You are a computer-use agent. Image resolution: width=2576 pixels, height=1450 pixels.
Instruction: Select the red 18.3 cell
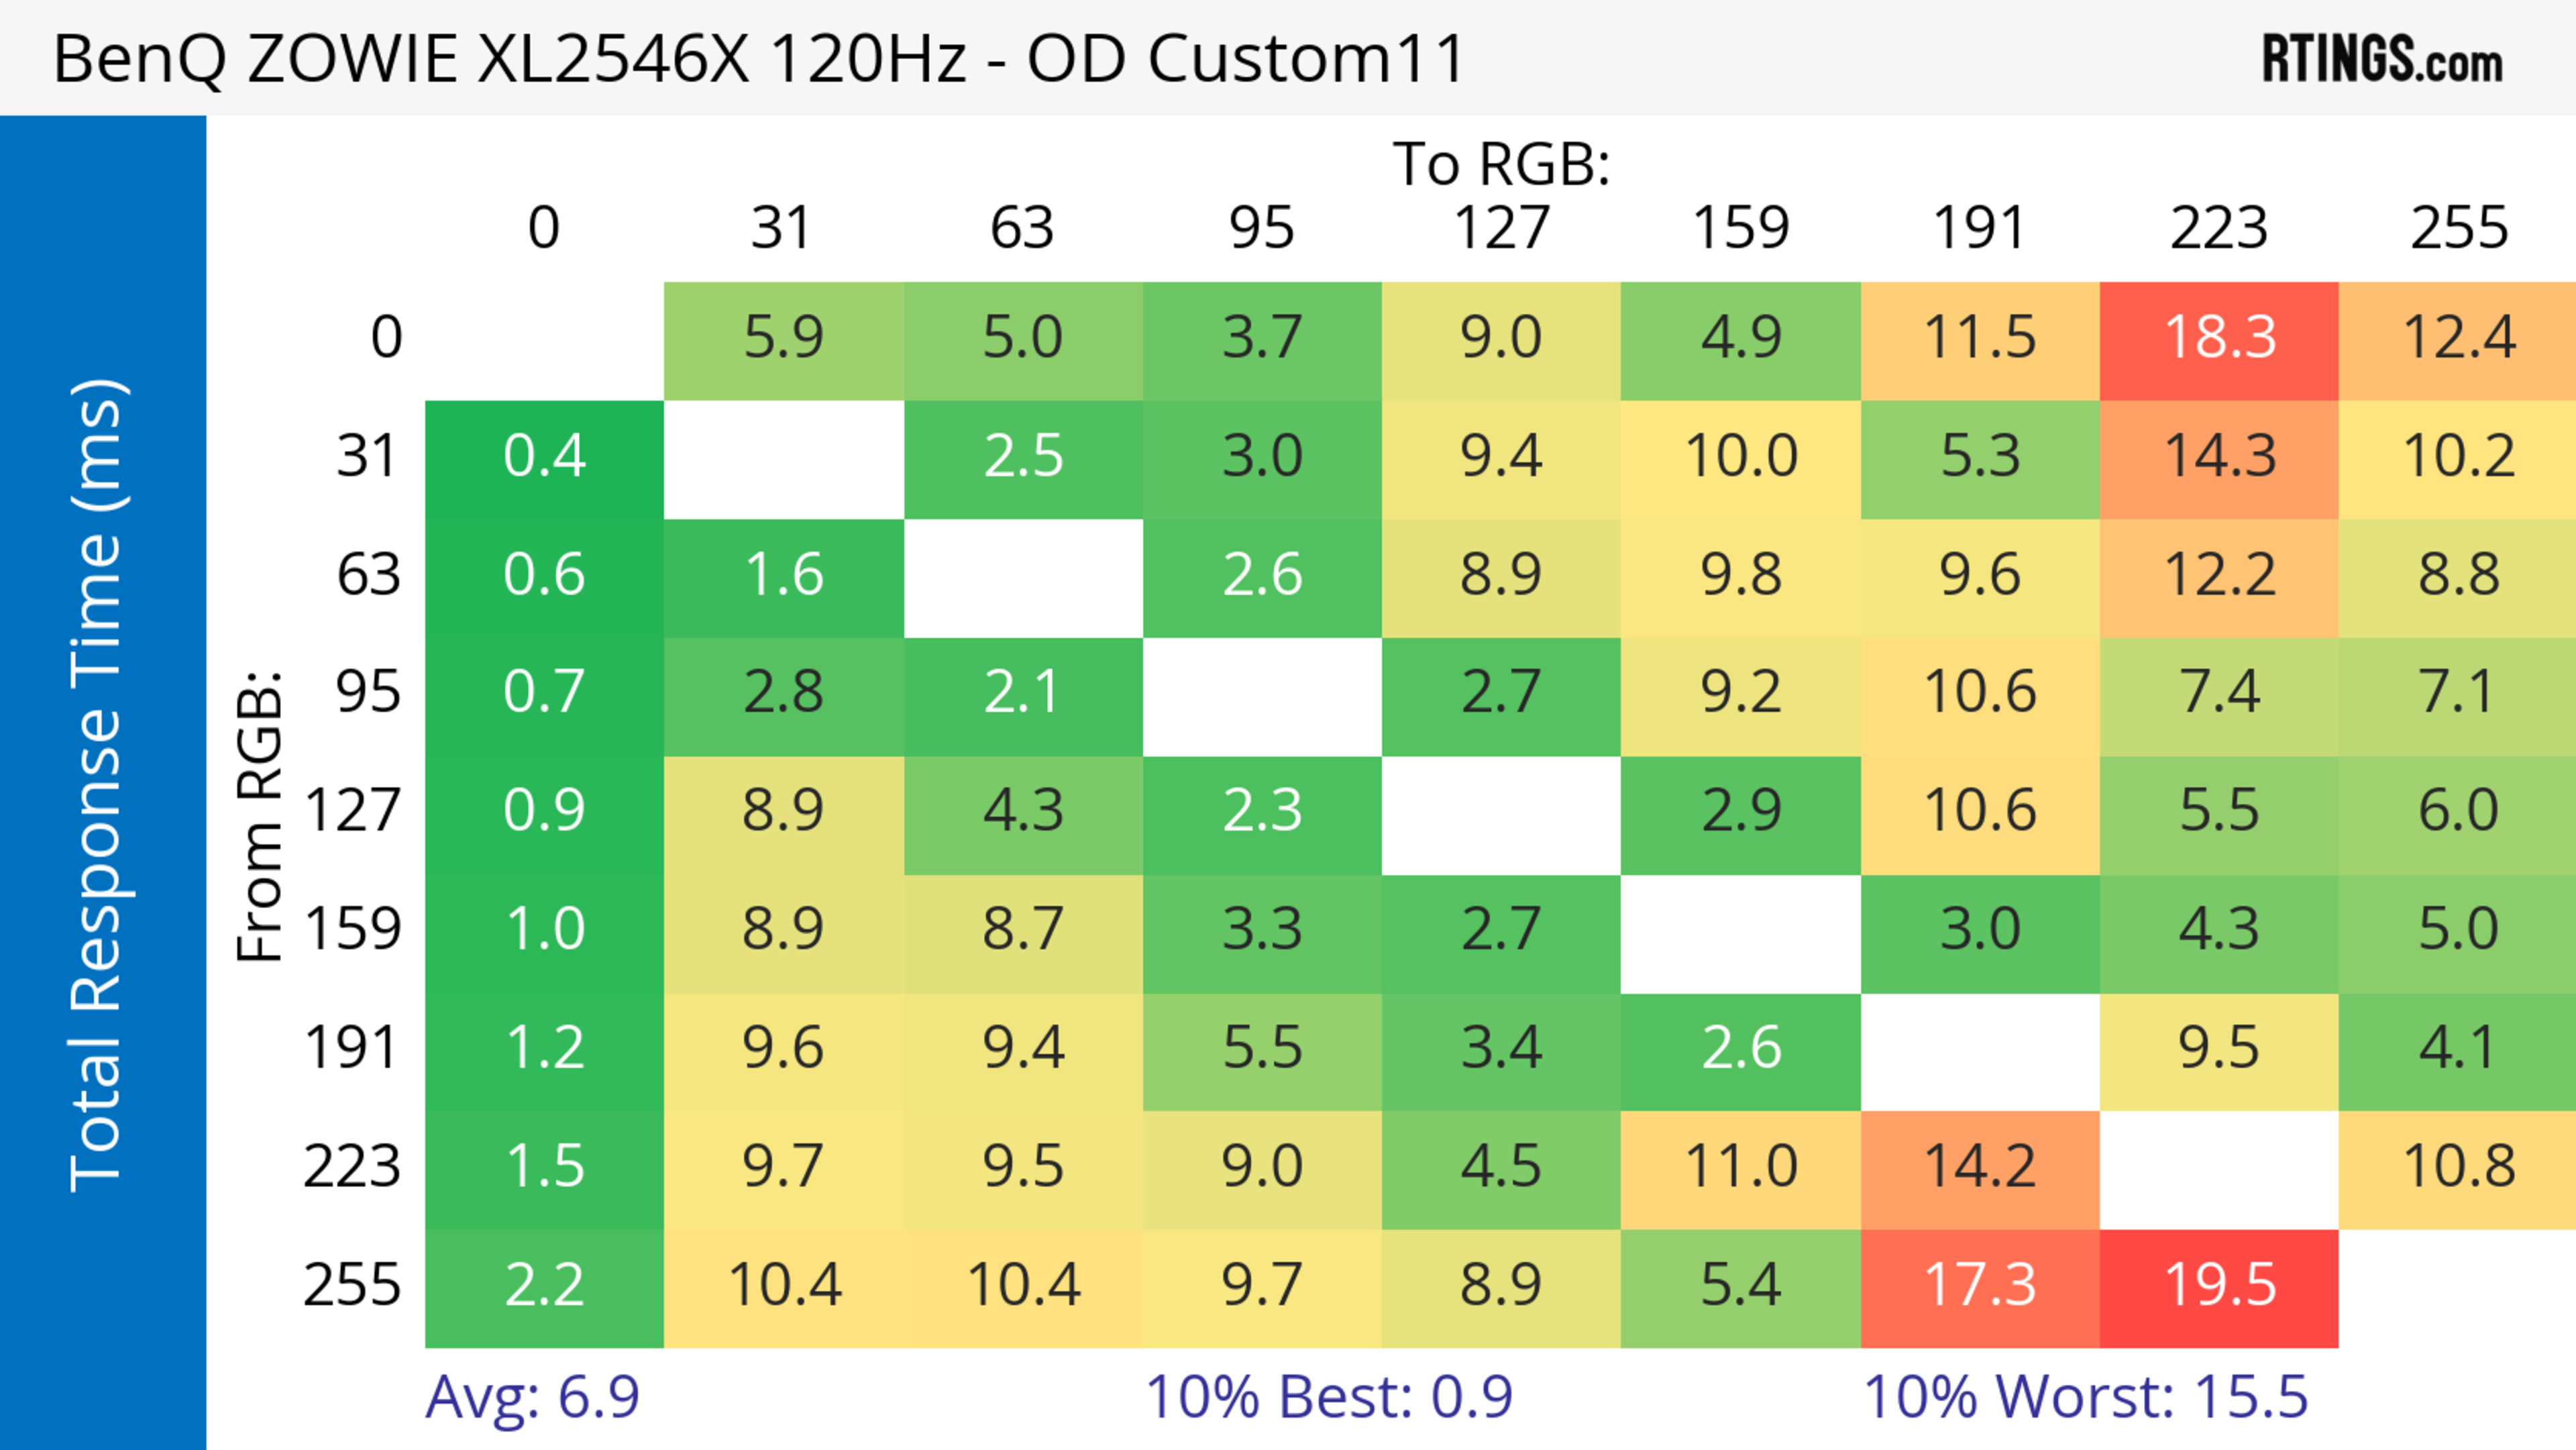pos(2219,339)
